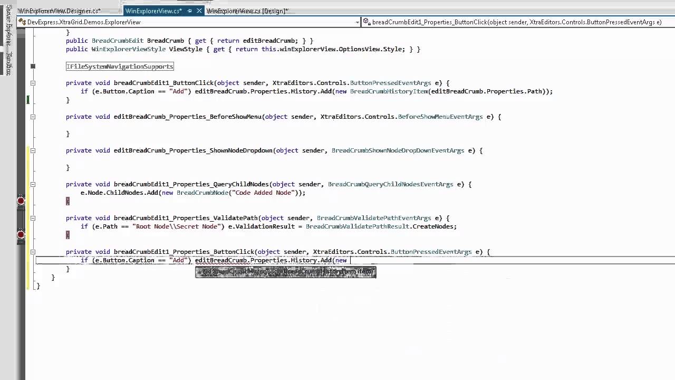The image size is (675, 380).
Task: Collapse the editBreadCrumb_Properties_ShownNodeDropdown method
Action: point(33,150)
